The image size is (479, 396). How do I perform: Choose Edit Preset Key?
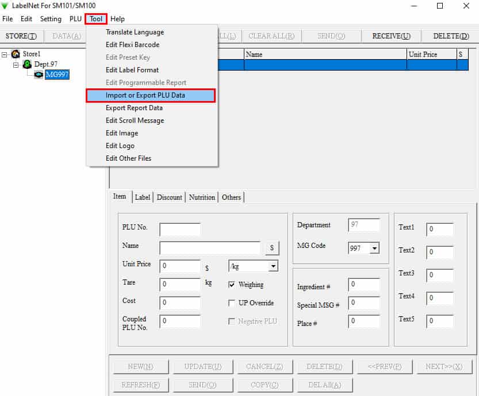pyautogui.click(x=152, y=57)
